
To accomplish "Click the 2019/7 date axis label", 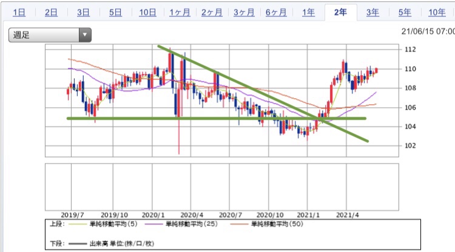I will [x=73, y=215].
